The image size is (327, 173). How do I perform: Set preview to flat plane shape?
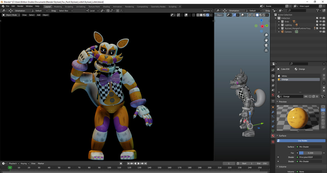[323, 106]
